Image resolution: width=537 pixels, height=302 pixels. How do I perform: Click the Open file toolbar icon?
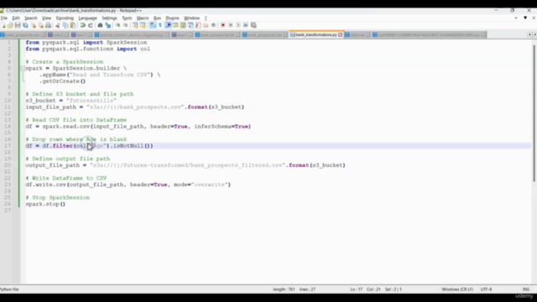[10, 25]
